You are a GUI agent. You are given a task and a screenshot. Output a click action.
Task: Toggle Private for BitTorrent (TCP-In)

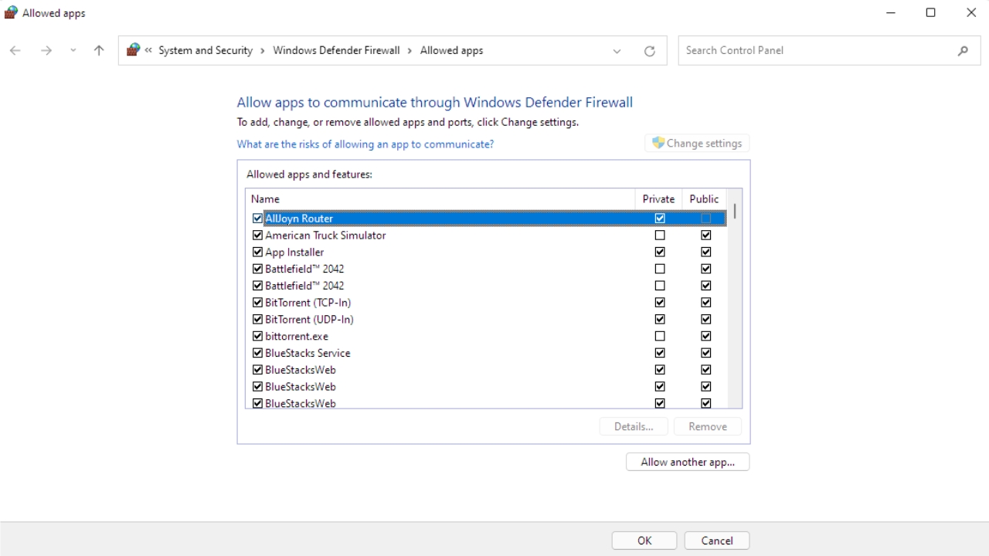660,303
